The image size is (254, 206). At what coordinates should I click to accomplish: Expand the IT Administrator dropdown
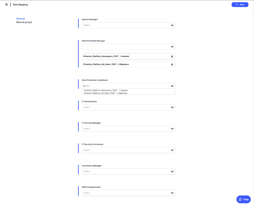click(x=172, y=107)
